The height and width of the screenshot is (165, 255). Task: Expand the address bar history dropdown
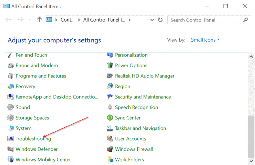pos(152,20)
